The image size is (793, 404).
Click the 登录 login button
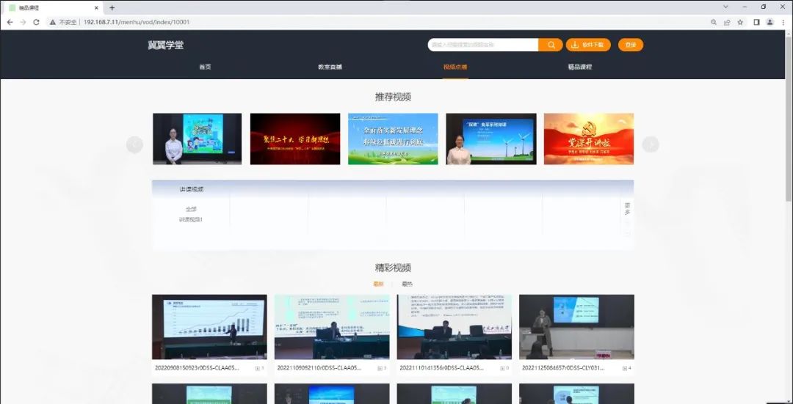pyautogui.click(x=630, y=45)
